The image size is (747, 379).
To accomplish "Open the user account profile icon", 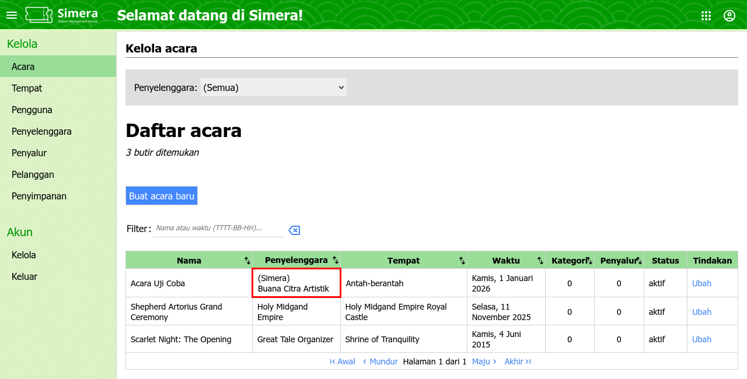I will pos(729,16).
